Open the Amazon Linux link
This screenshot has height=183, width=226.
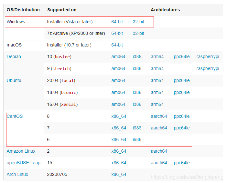(21, 151)
